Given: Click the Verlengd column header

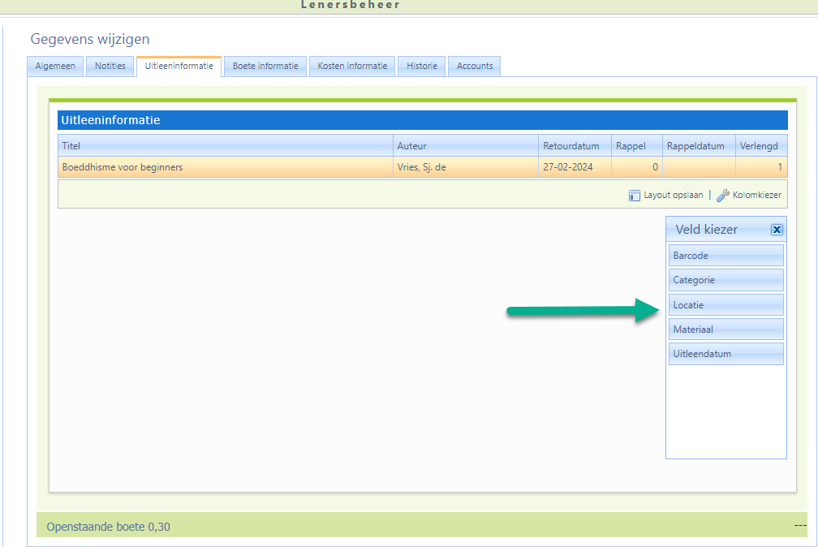Looking at the screenshot, I should pyautogui.click(x=760, y=146).
